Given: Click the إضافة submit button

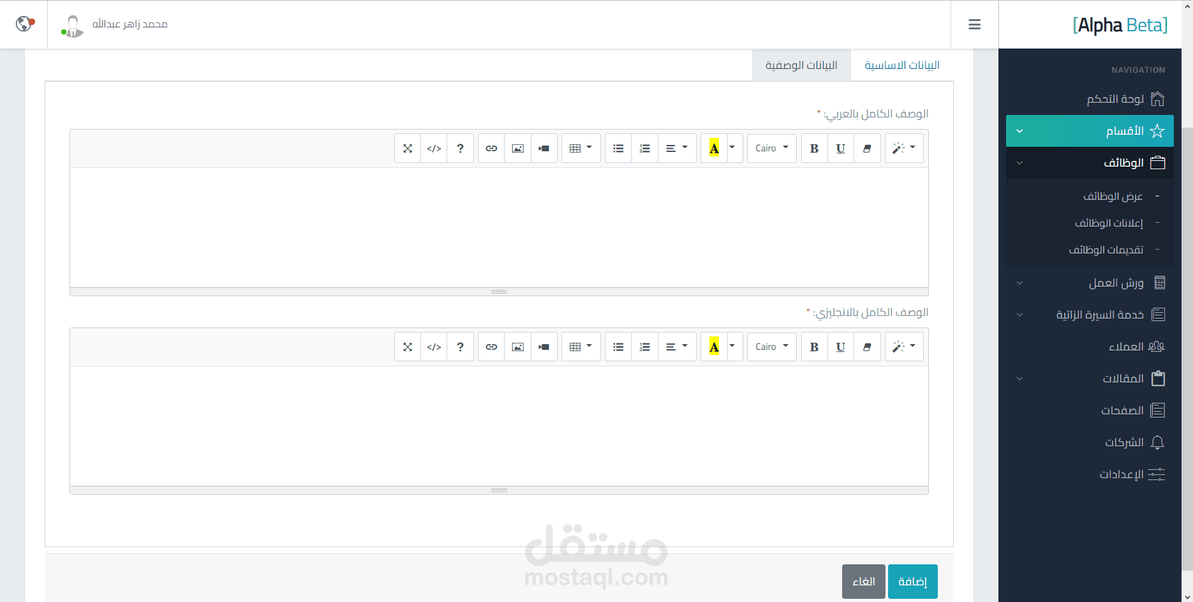Looking at the screenshot, I should 912,581.
